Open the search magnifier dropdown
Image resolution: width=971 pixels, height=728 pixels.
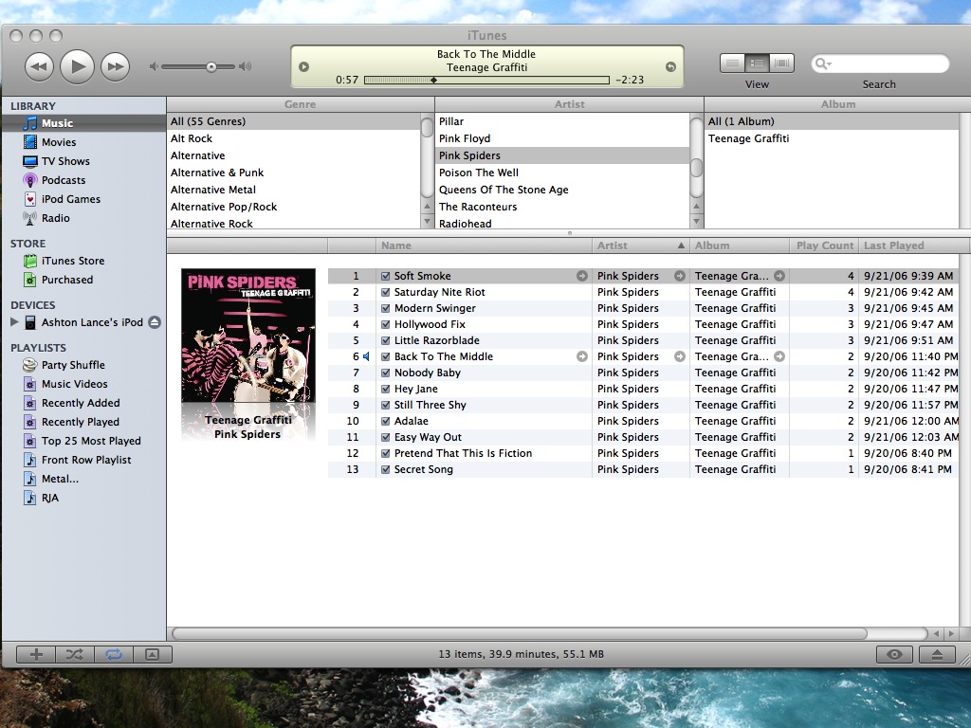[x=823, y=64]
